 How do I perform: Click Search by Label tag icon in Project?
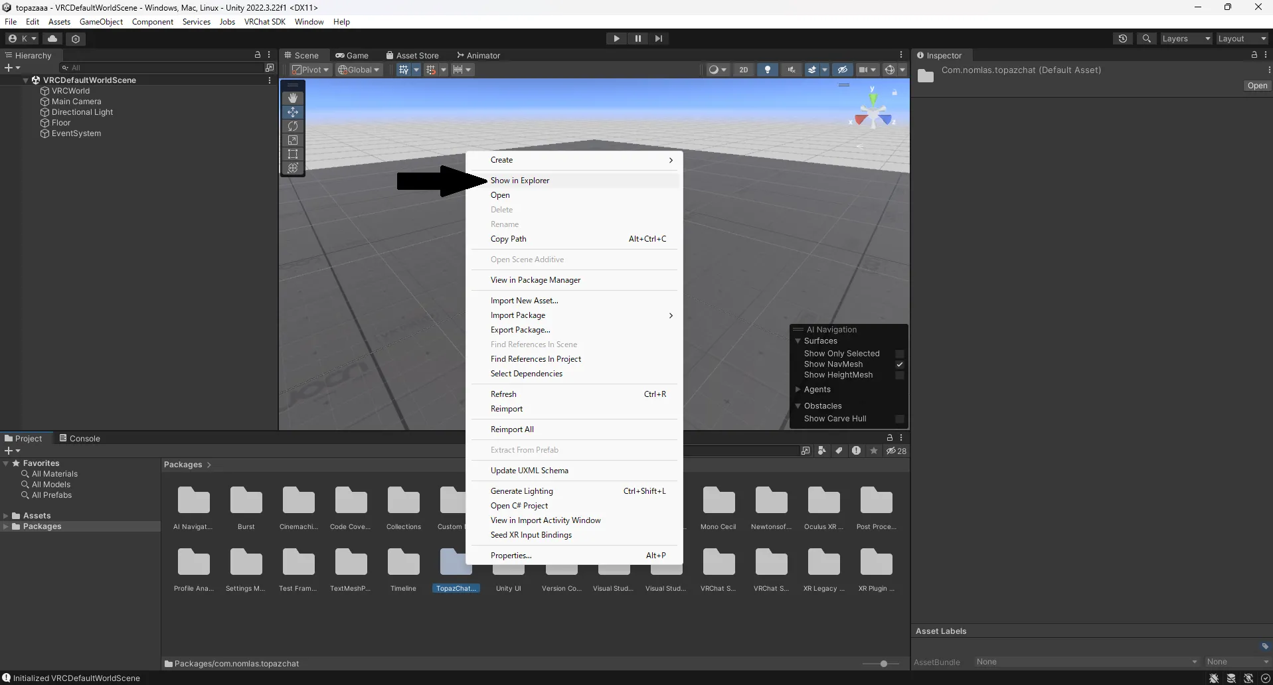[839, 451]
